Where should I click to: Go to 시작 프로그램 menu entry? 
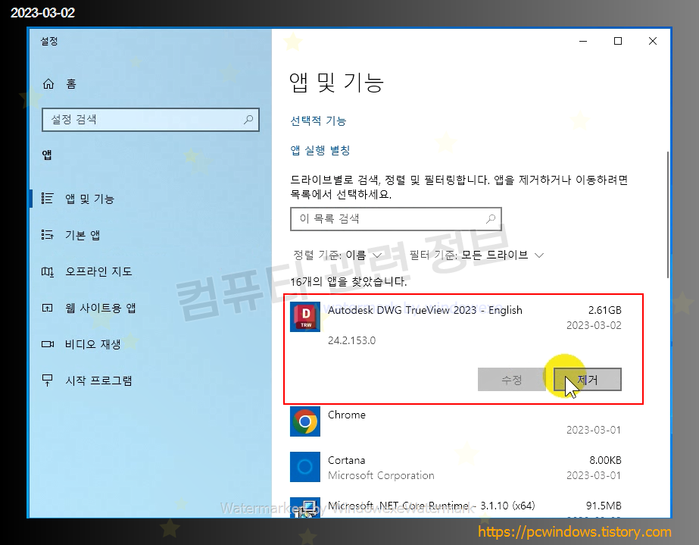pyautogui.click(x=98, y=381)
